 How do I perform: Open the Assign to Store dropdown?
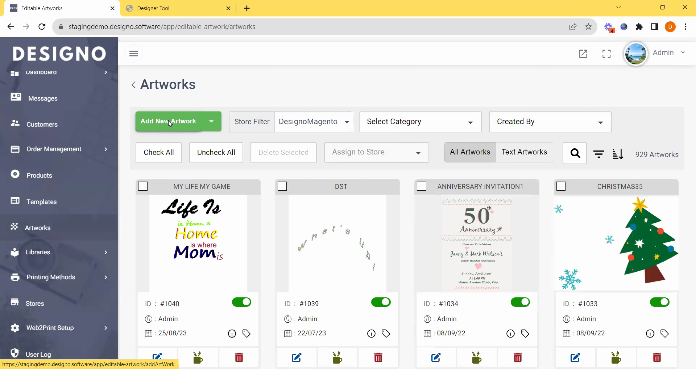coord(376,152)
